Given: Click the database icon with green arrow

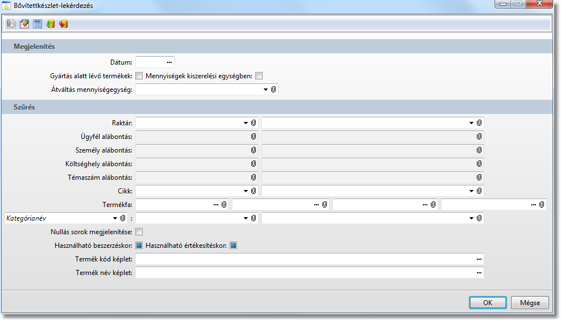Looking at the screenshot, I should coord(51,24).
